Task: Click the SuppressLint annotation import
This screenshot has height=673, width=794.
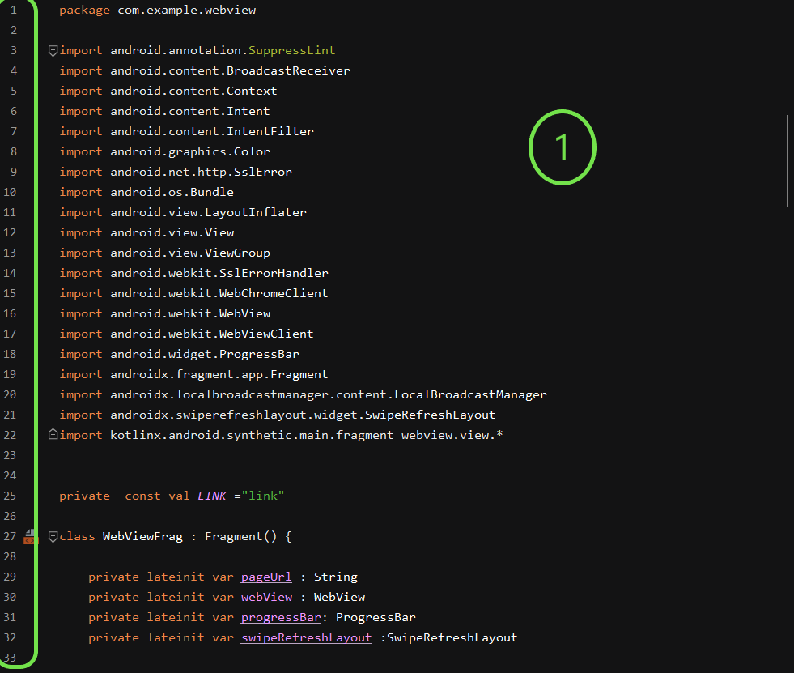Action: [291, 50]
